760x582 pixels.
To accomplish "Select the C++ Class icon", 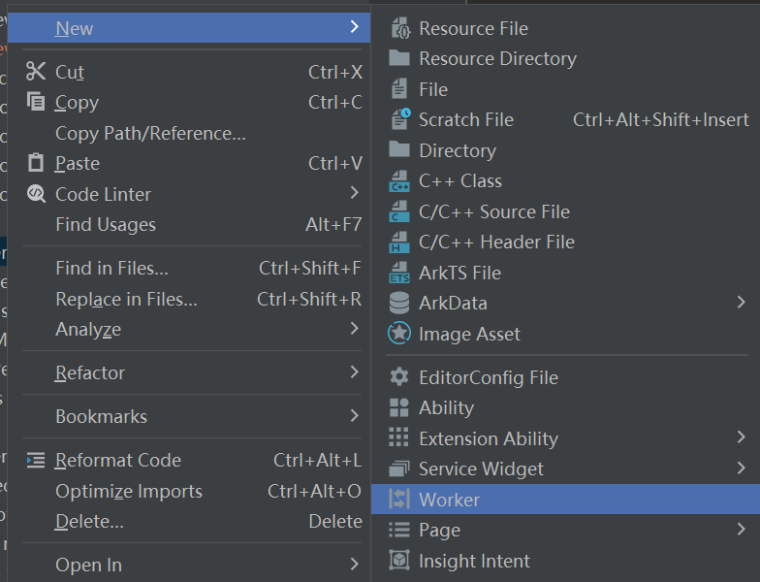I will [x=399, y=181].
